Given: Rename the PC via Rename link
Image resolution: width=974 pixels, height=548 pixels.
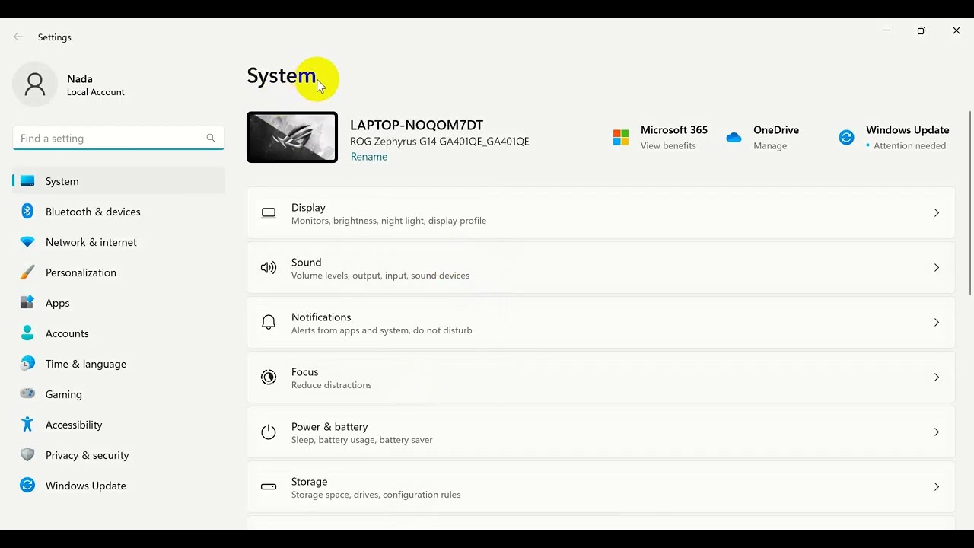Looking at the screenshot, I should pos(369,157).
